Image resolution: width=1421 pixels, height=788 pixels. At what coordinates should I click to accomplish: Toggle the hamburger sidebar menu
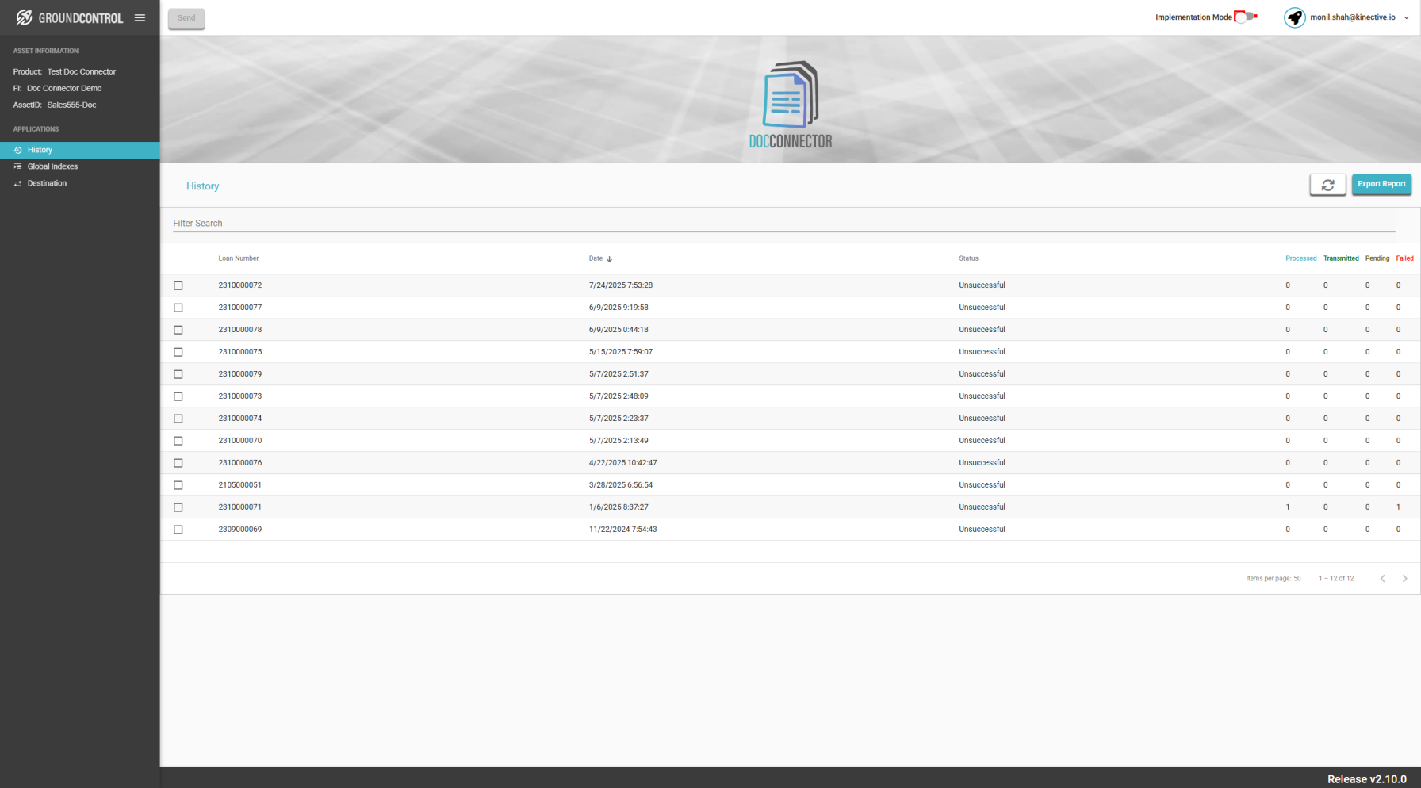point(140,17)
